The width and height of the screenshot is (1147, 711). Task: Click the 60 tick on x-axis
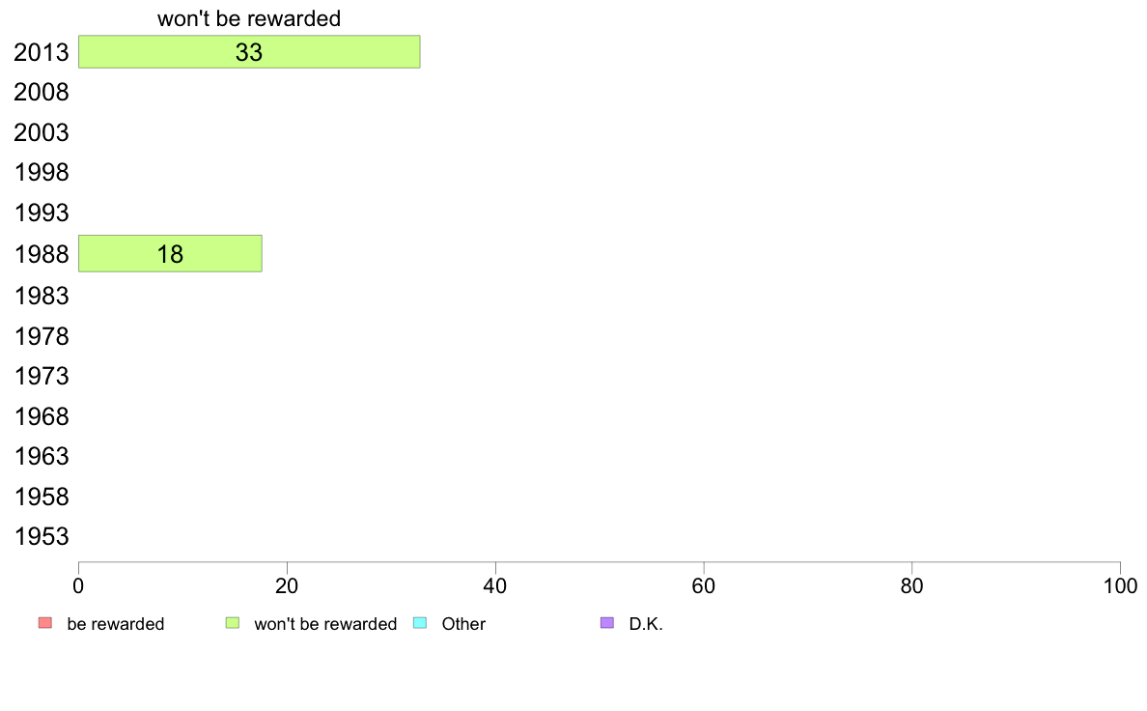pyautogui.click(x=704, y=585)
